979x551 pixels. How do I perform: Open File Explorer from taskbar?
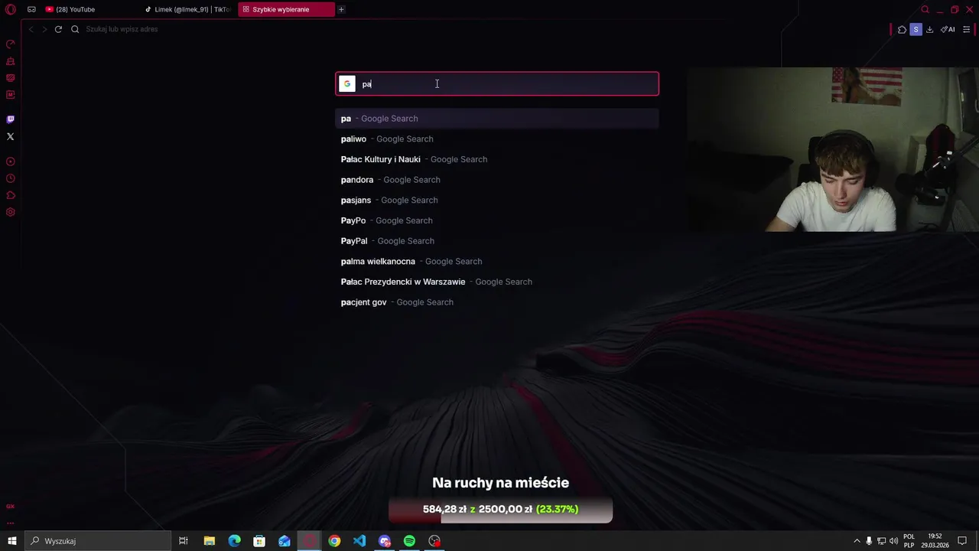pyautogui.click(x=209, y=541)
